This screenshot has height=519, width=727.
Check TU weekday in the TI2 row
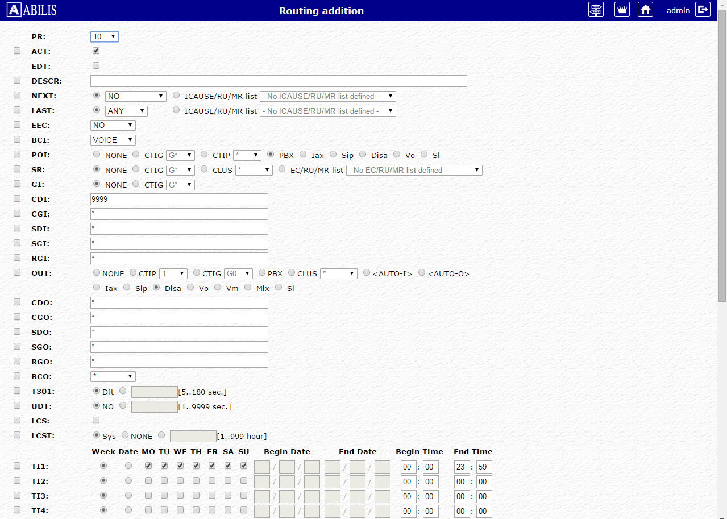(164, 480)
